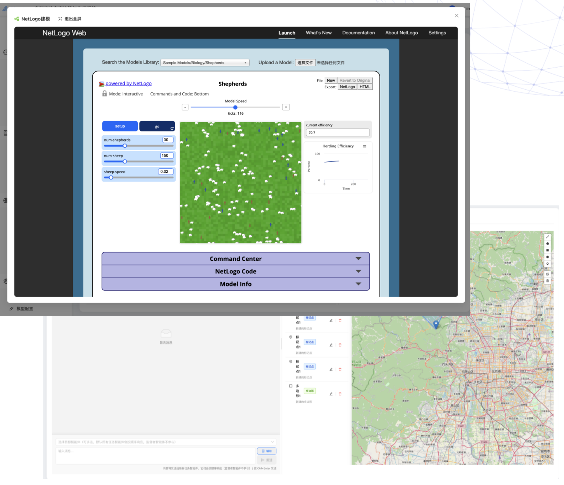Check the 多边形1 checkbox

click(291, 386)
